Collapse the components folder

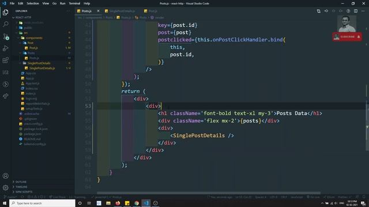pos(34,38)
